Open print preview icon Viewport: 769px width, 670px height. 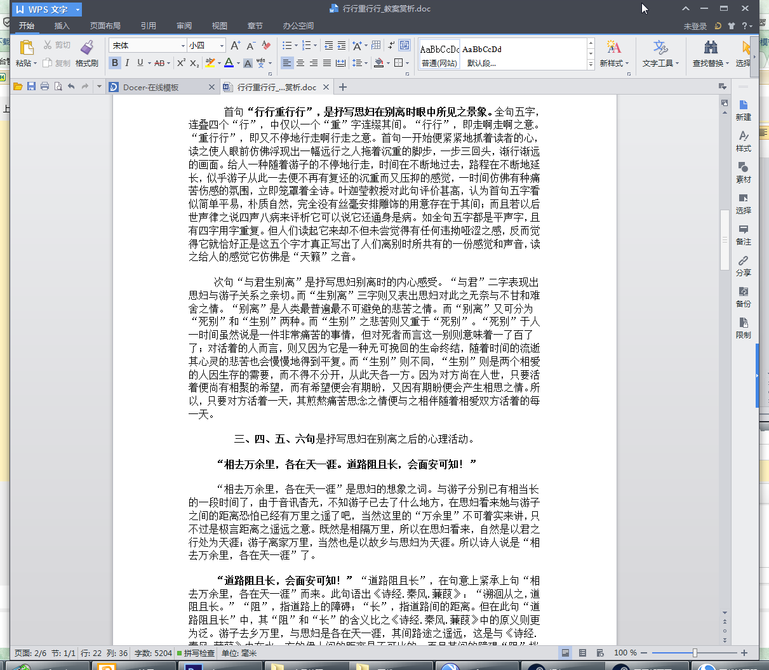[x=58, y=86]
